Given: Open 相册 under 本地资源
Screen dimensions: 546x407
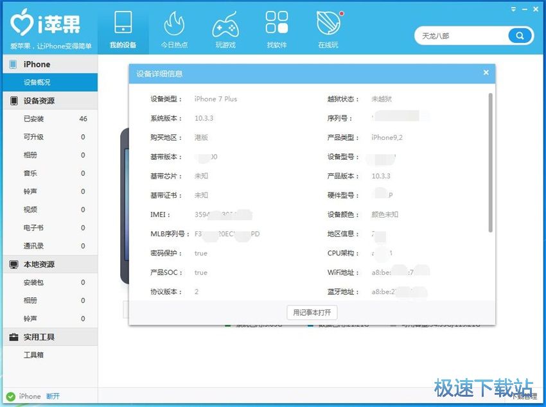Looking at the screenshot, I should pyautogui.click(x=50, y=300).
